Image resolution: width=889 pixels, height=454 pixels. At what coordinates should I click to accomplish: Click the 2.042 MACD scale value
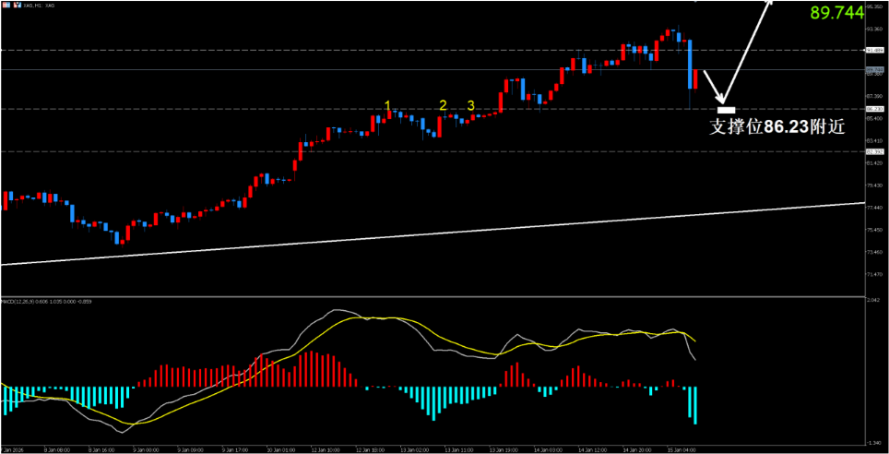pos(875,301)
